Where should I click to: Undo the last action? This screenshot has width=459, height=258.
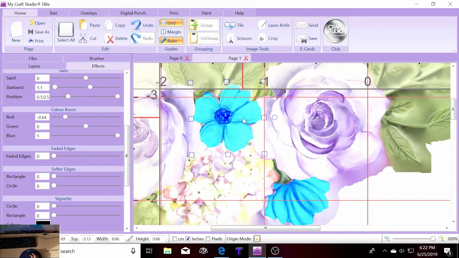142,25
